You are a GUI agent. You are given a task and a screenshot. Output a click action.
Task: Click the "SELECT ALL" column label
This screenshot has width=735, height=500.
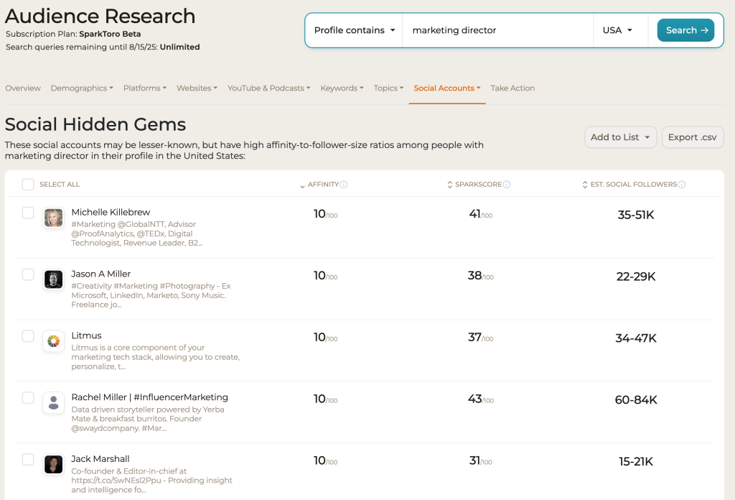(x=60, y=185)
